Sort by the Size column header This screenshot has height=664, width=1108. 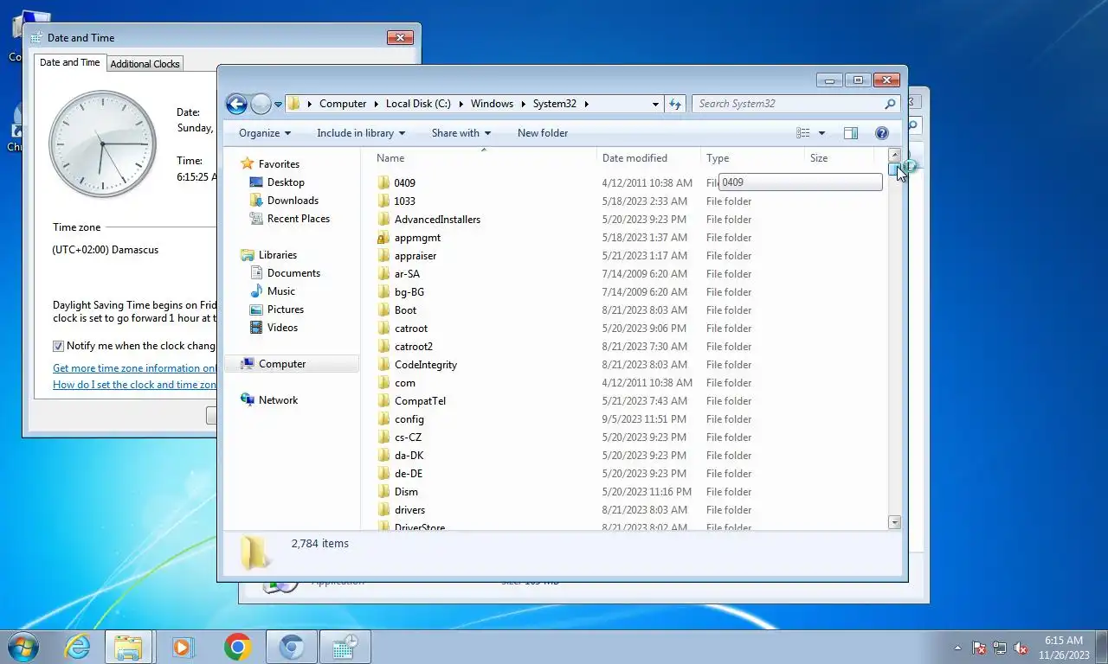coord(838,158)
